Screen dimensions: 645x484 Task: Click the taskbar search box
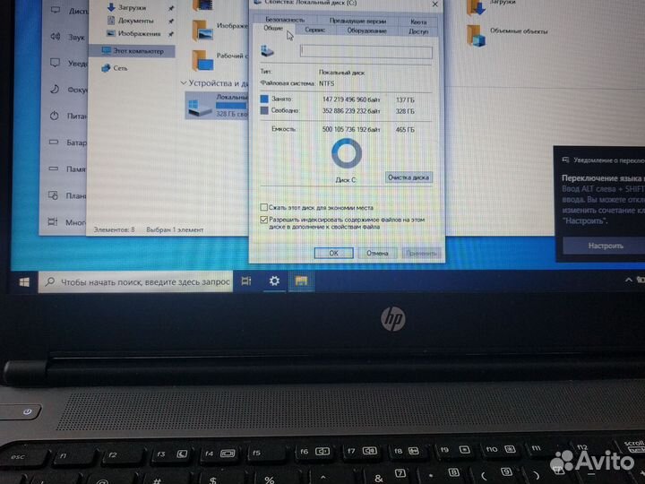click(x=135, y=282)
